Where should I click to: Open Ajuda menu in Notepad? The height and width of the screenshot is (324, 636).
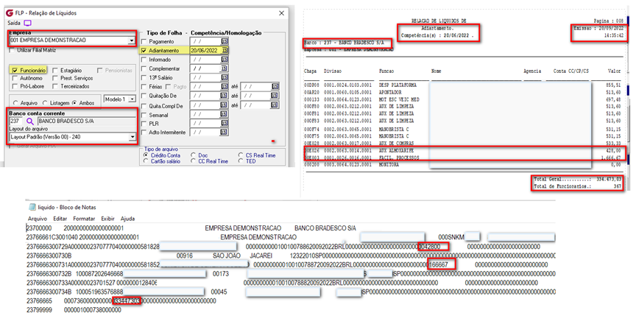[127, 219]
